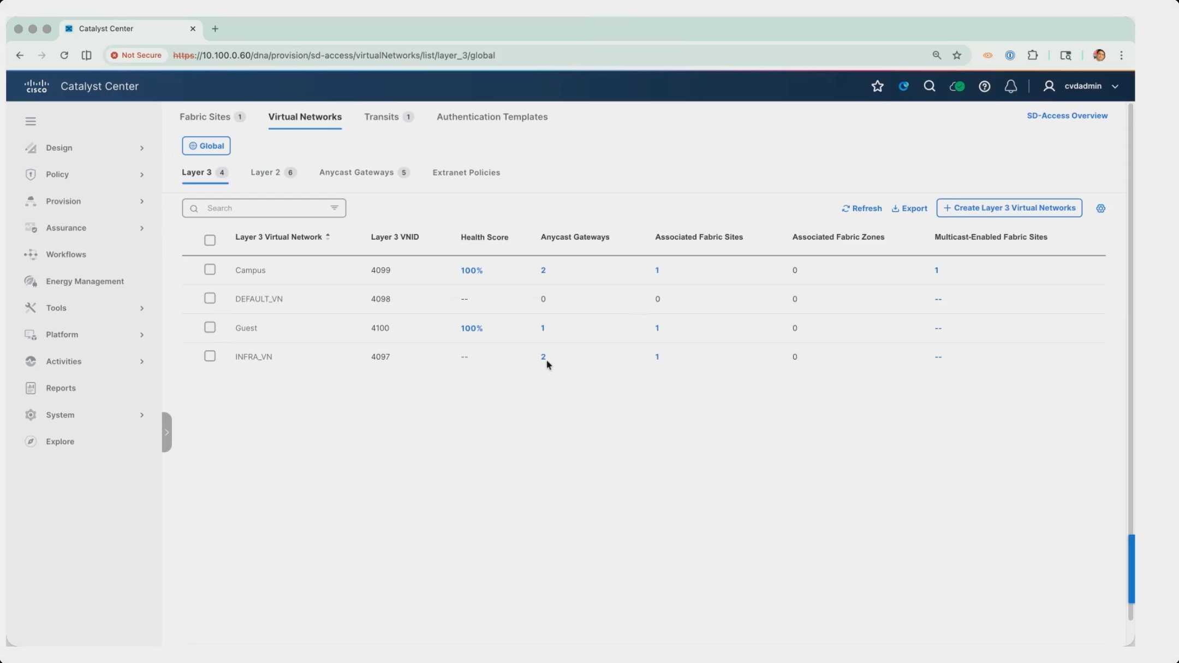This screenshot has width=1179, height=663.
Task: Expand the side panel handle arrow
Action: click(x=167, y=432)
